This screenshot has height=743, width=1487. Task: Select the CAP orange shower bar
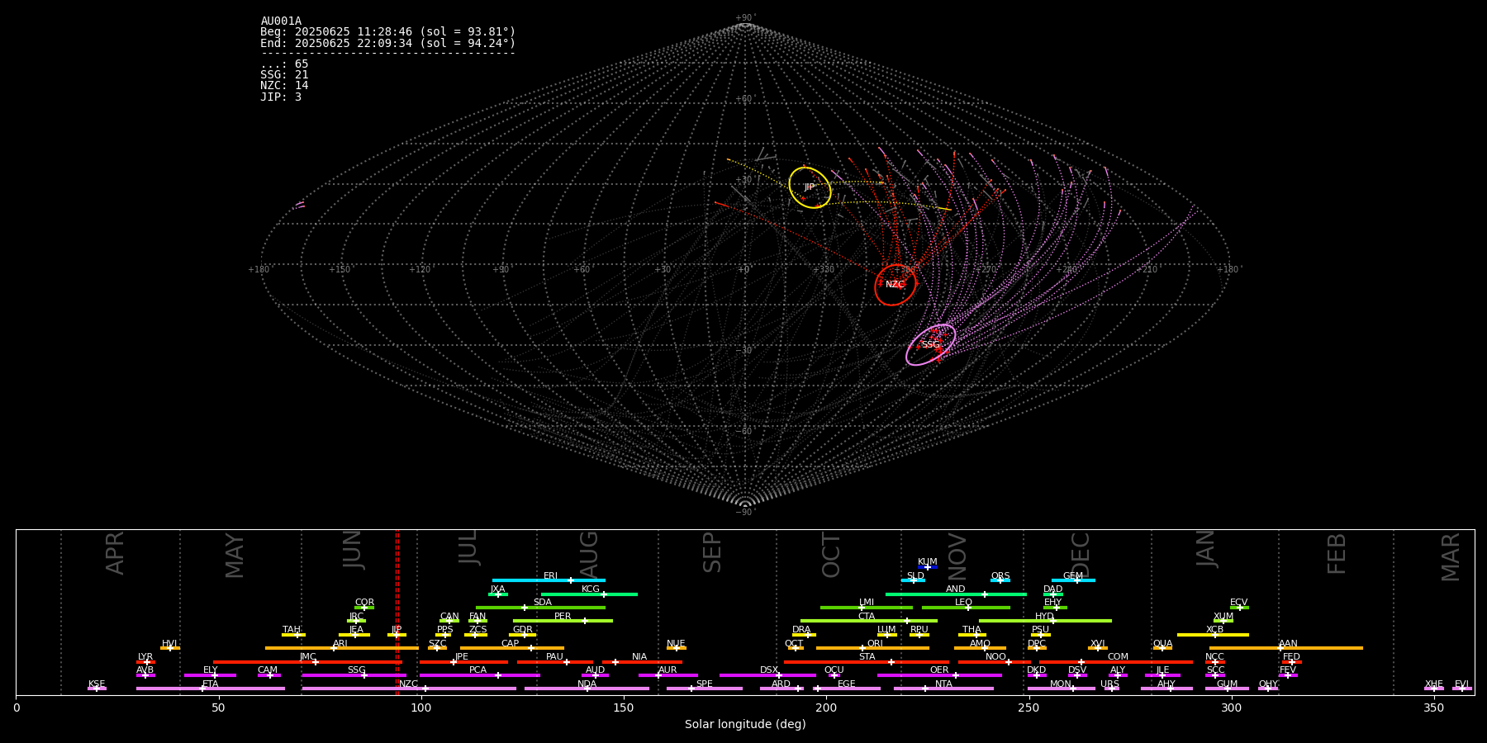click(x=512, y=648)
